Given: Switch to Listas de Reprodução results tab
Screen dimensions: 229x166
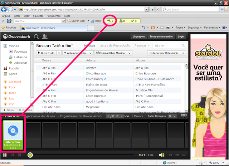Looking at the screenshot, I should click(115, 45).
